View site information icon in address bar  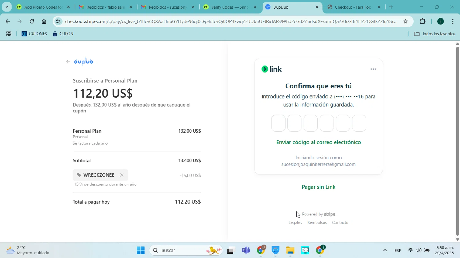pyautogui.click(x=59, y=21)
